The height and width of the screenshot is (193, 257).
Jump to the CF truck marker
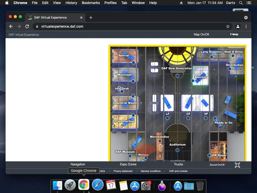tap(188, 118)
